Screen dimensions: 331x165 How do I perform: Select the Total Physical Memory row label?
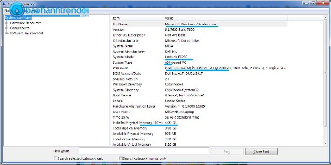point(130,128)
